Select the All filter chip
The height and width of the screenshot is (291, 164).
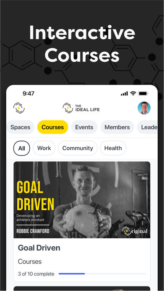pyautogui.click(x=21, y=148)
